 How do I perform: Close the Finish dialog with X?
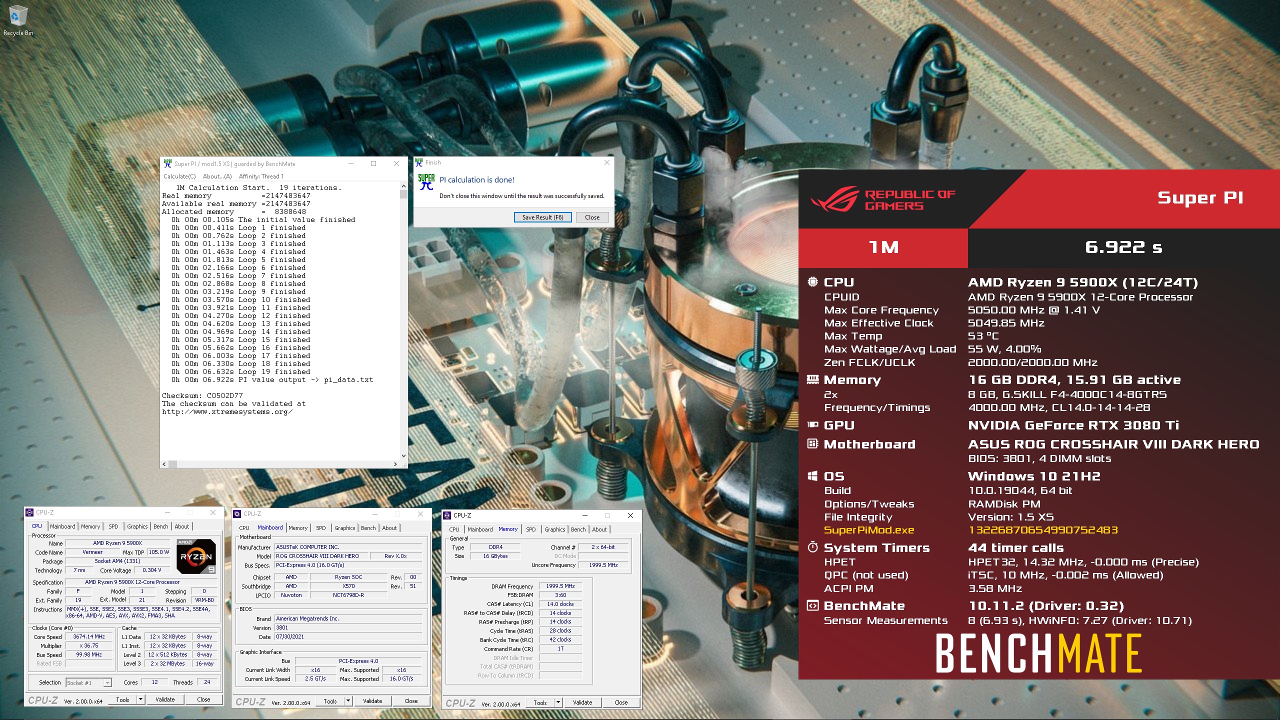click(607, 162)
